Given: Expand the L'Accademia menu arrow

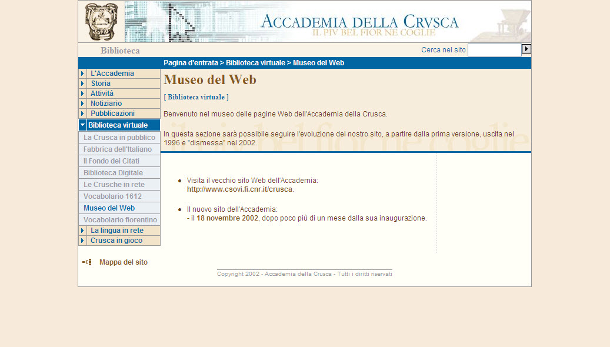Looking at the screenshot, I should (x=82, y=73).
